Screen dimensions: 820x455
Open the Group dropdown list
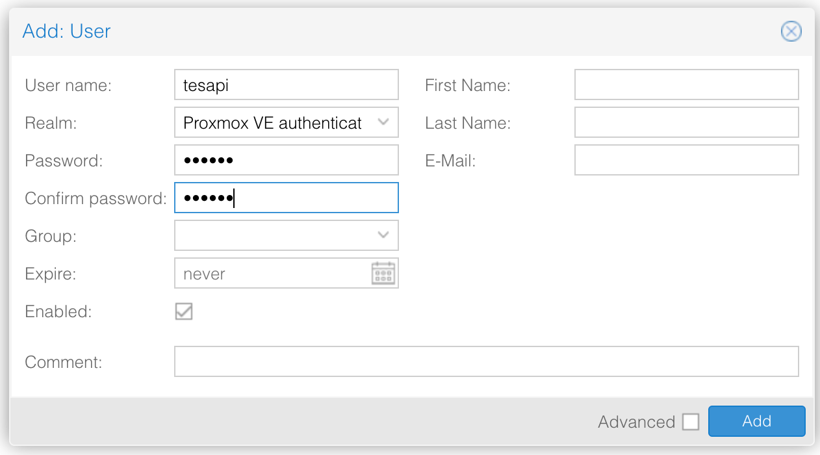tap(383, 235)
